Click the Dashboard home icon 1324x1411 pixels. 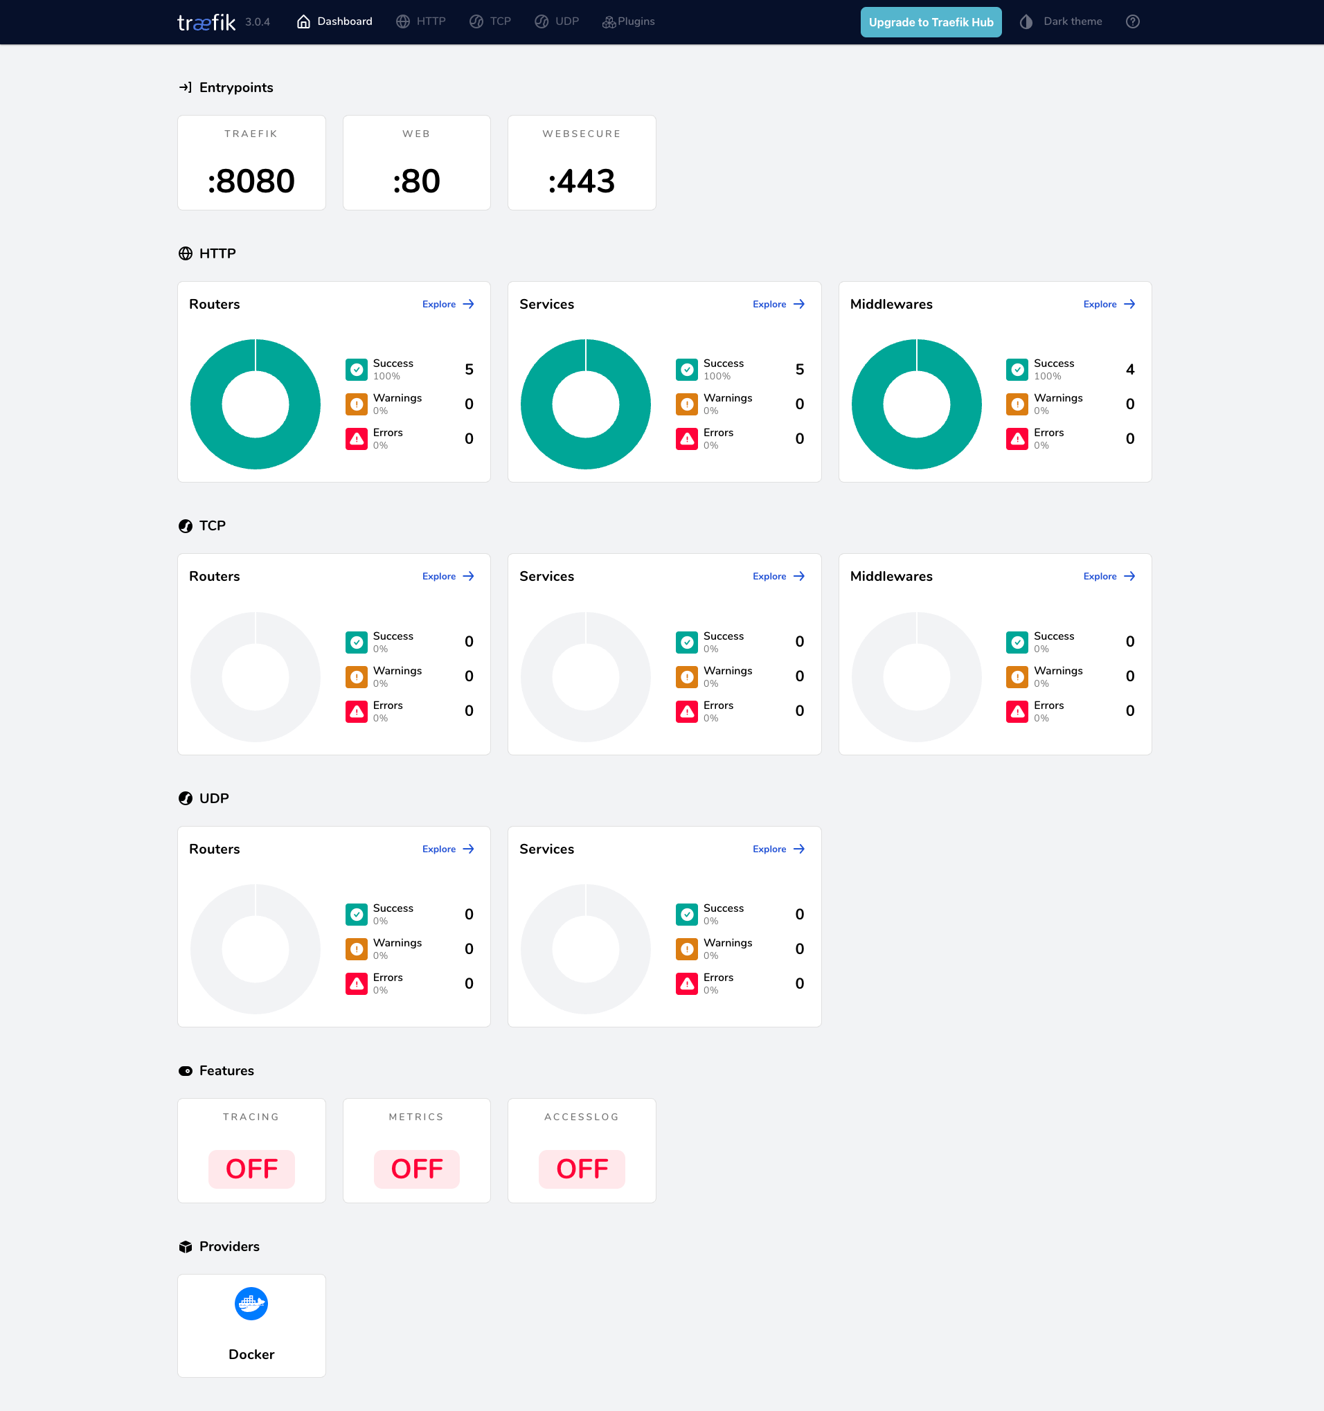pyautogui.click(x=303, y=21)
